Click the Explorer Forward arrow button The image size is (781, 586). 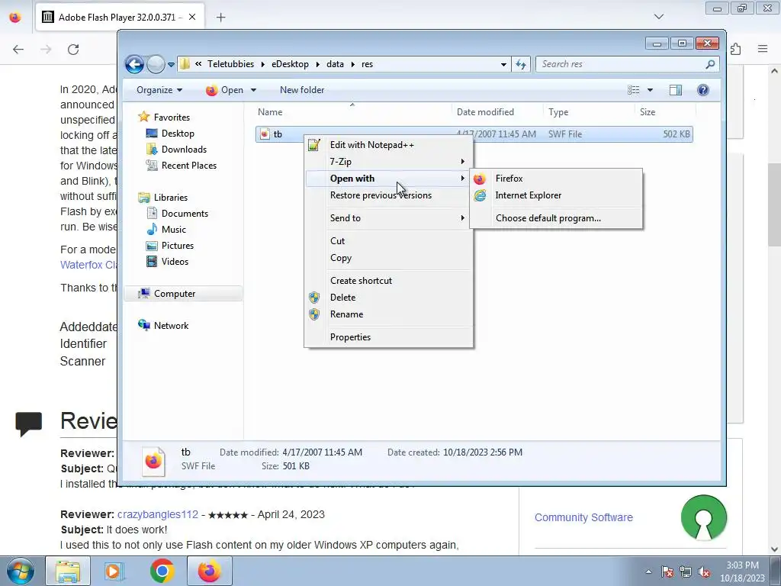tap(156, 64)
